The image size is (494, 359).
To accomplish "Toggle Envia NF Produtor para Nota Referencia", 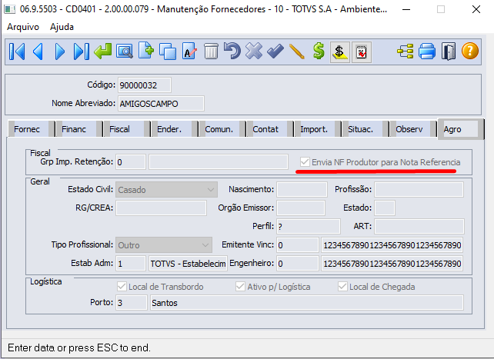I will 305,162.
